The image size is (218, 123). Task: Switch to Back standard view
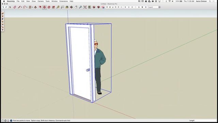(119, 7)
